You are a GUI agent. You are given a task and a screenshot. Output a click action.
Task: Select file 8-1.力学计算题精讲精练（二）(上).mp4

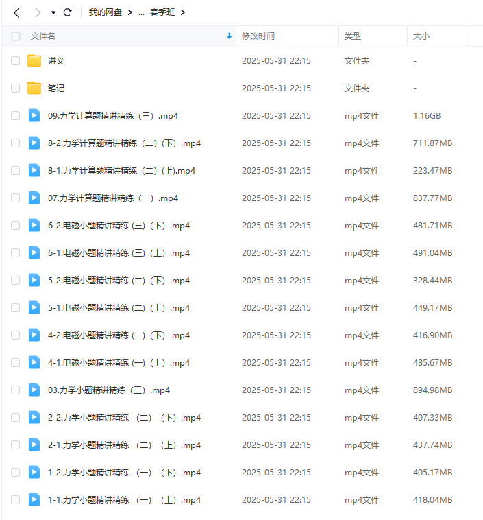121,170
